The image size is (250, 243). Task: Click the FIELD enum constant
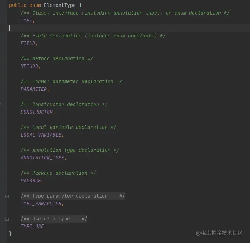[x=28, y=44]
